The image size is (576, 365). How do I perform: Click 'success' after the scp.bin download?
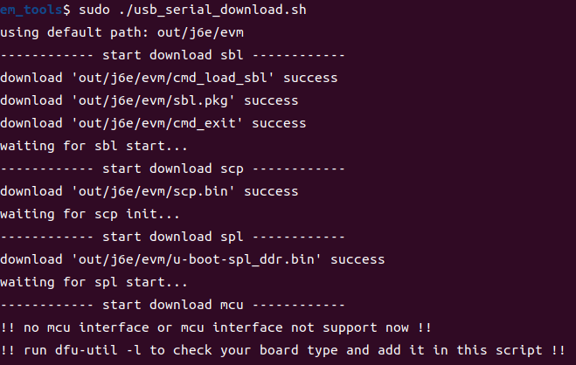click(x=274, y=191)
